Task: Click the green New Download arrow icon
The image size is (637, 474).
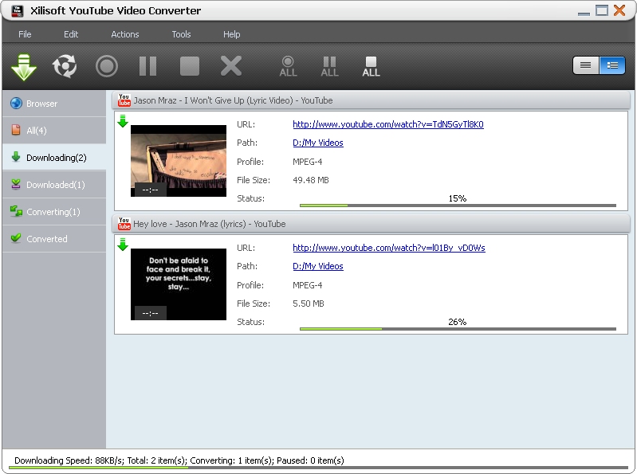Action: 24,67
